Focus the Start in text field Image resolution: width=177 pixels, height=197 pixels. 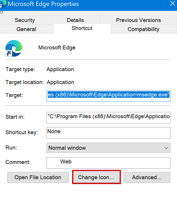pos(109,118)
